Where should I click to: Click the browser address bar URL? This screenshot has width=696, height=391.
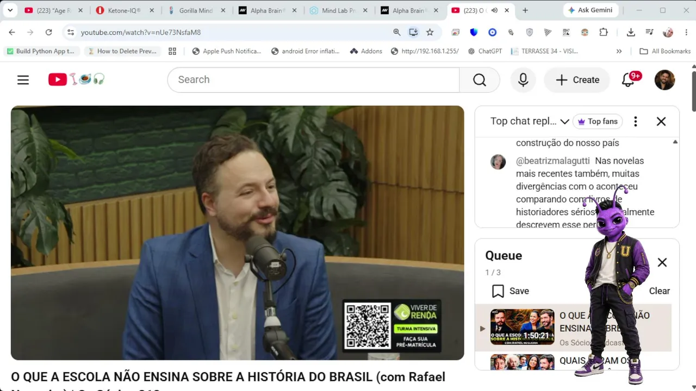point(141,33)
